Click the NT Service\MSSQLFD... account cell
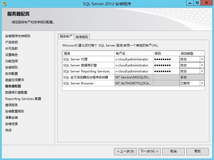Image resolution: width=214 pixels, height=160 pixels. point(134,77)
